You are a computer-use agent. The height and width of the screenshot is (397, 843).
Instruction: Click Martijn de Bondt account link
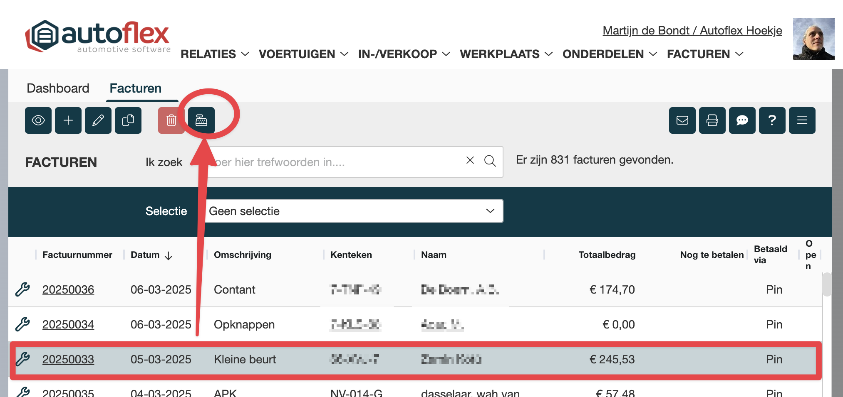[692, 31]
